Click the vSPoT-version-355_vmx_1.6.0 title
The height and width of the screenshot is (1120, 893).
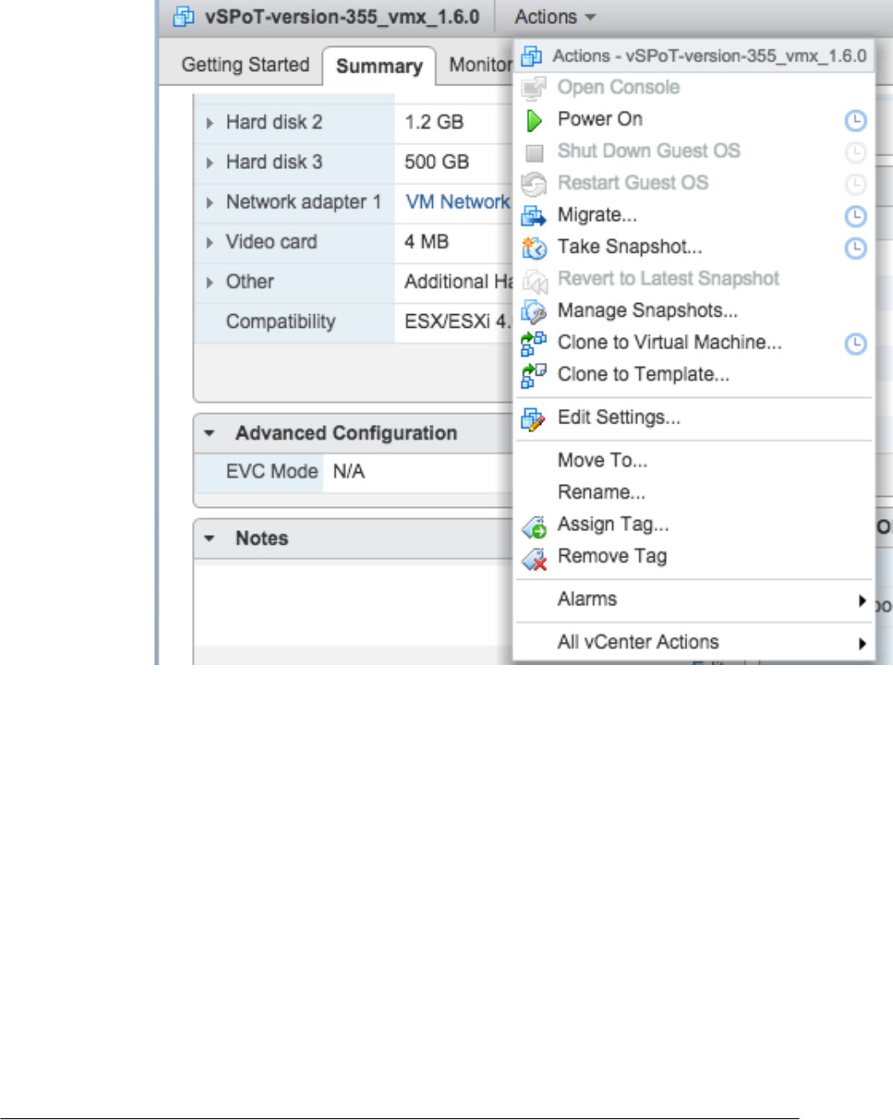pyautogui.click(x=341, y=17)
